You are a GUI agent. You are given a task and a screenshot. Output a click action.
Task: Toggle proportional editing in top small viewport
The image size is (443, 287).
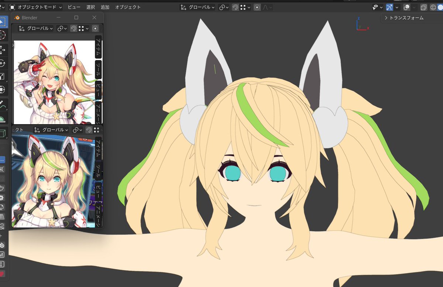point(95,28)
